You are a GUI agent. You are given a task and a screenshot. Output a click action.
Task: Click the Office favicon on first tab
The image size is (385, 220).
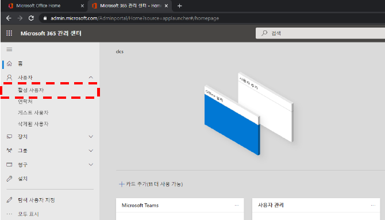tap(10, 6)
